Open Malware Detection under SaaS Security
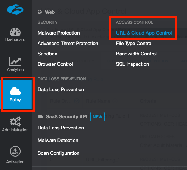 click(x=58, y=141)
